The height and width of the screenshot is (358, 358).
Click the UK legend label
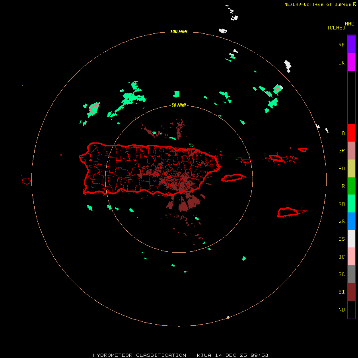pos(342,63)
